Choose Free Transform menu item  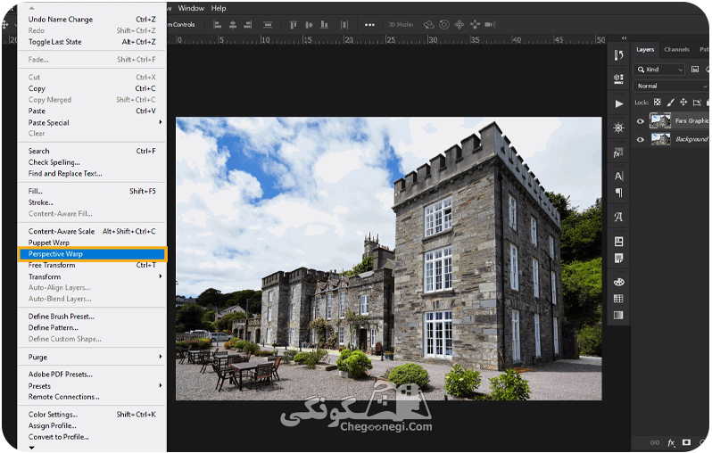pyautogui.click(x=92, y=265)
